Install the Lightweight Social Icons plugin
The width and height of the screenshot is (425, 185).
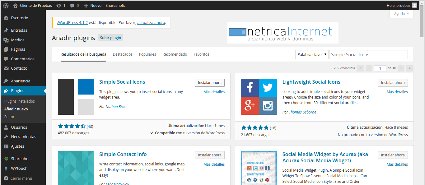coord(393,83)
